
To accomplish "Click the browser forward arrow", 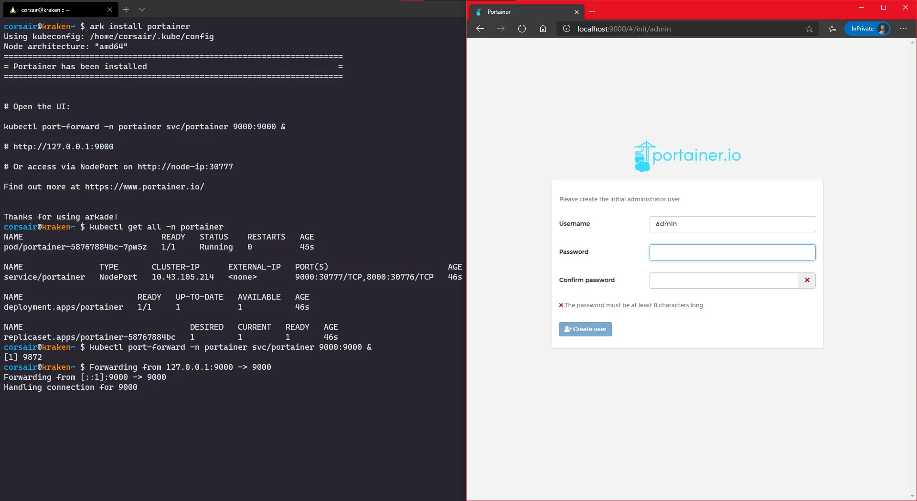I will point(501,29).
